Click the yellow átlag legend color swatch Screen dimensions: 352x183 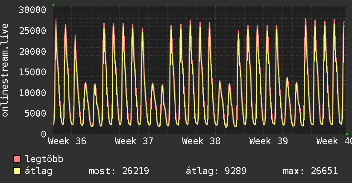17,171
